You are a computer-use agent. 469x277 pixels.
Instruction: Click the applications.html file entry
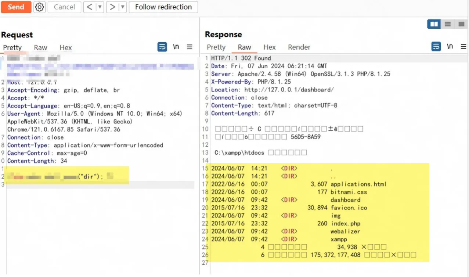[358, 184]
